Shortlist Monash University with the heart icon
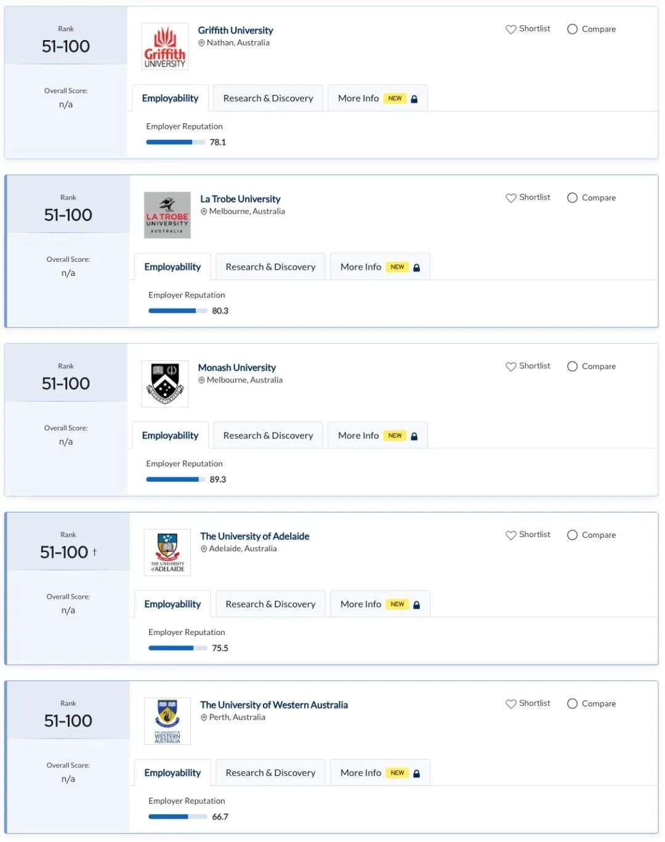 pyautogui.click(x=511, y=366)
